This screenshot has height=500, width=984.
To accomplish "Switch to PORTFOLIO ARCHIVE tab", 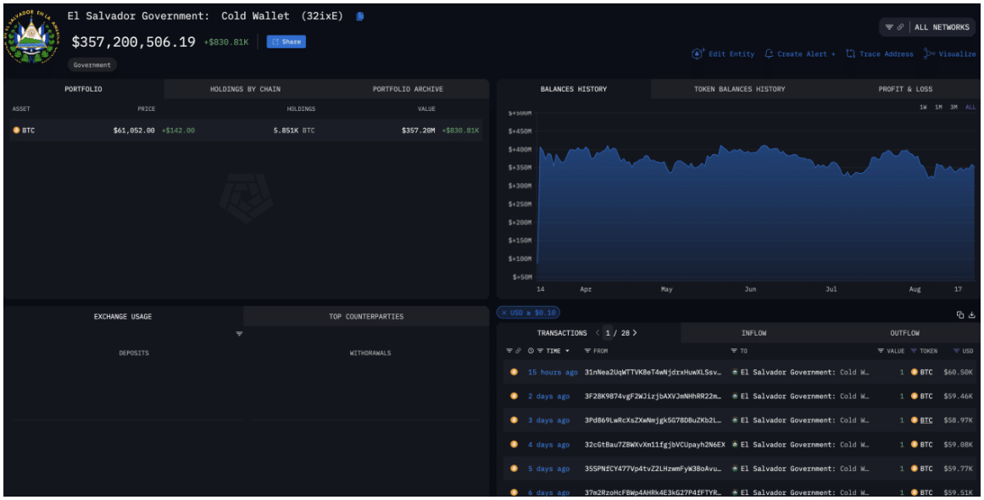I will coord(408,89).
